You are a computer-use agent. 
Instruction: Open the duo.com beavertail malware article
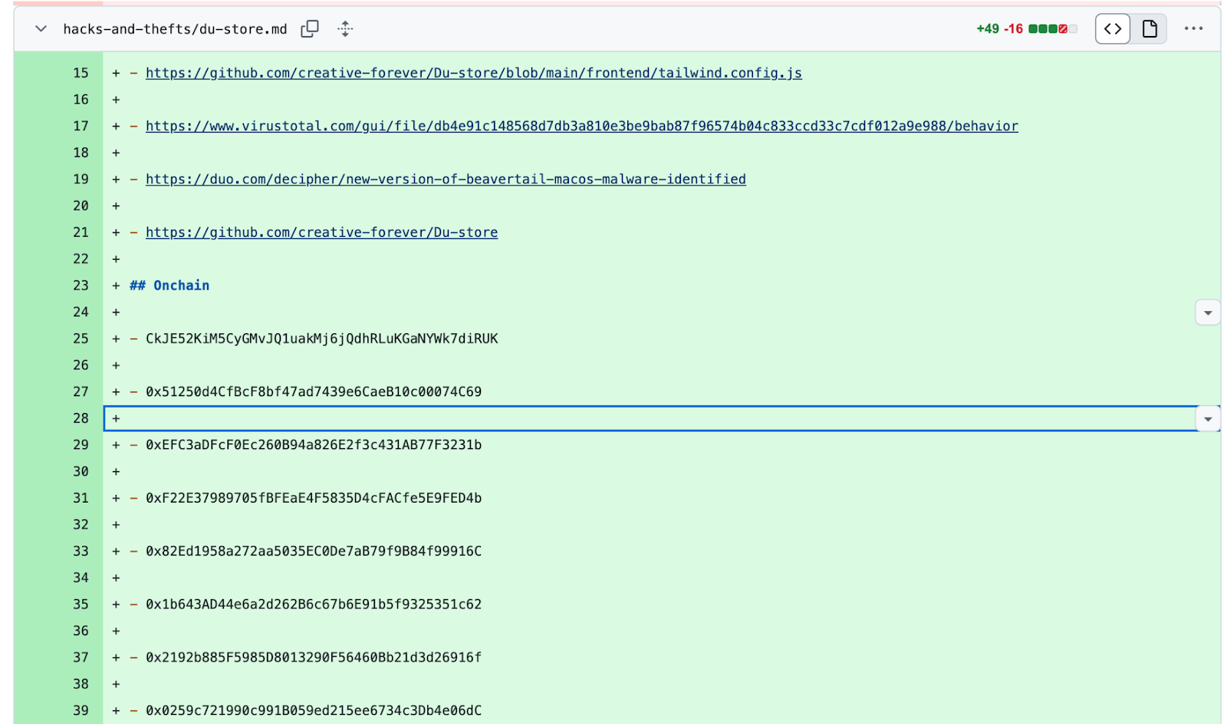click(446, 179)
